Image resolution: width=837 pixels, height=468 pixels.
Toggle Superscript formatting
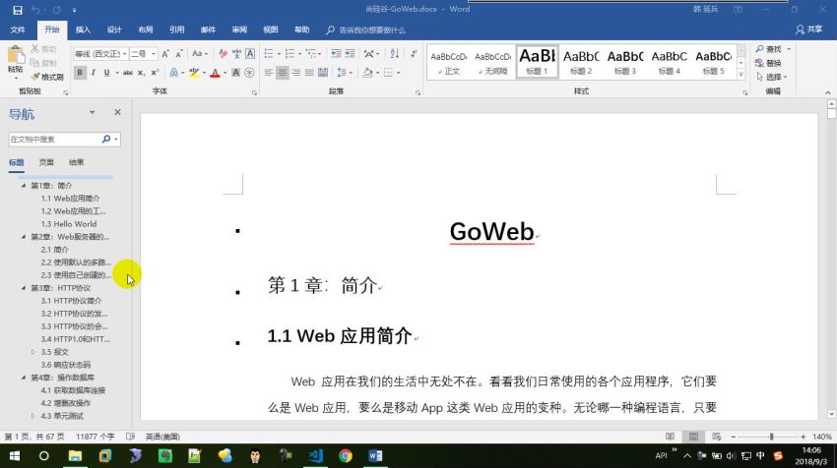coord(155,73)
